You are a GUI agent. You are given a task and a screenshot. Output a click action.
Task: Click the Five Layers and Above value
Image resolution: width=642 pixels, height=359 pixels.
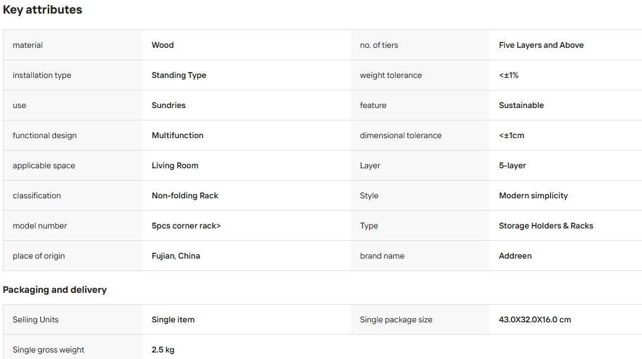[541, 45]
